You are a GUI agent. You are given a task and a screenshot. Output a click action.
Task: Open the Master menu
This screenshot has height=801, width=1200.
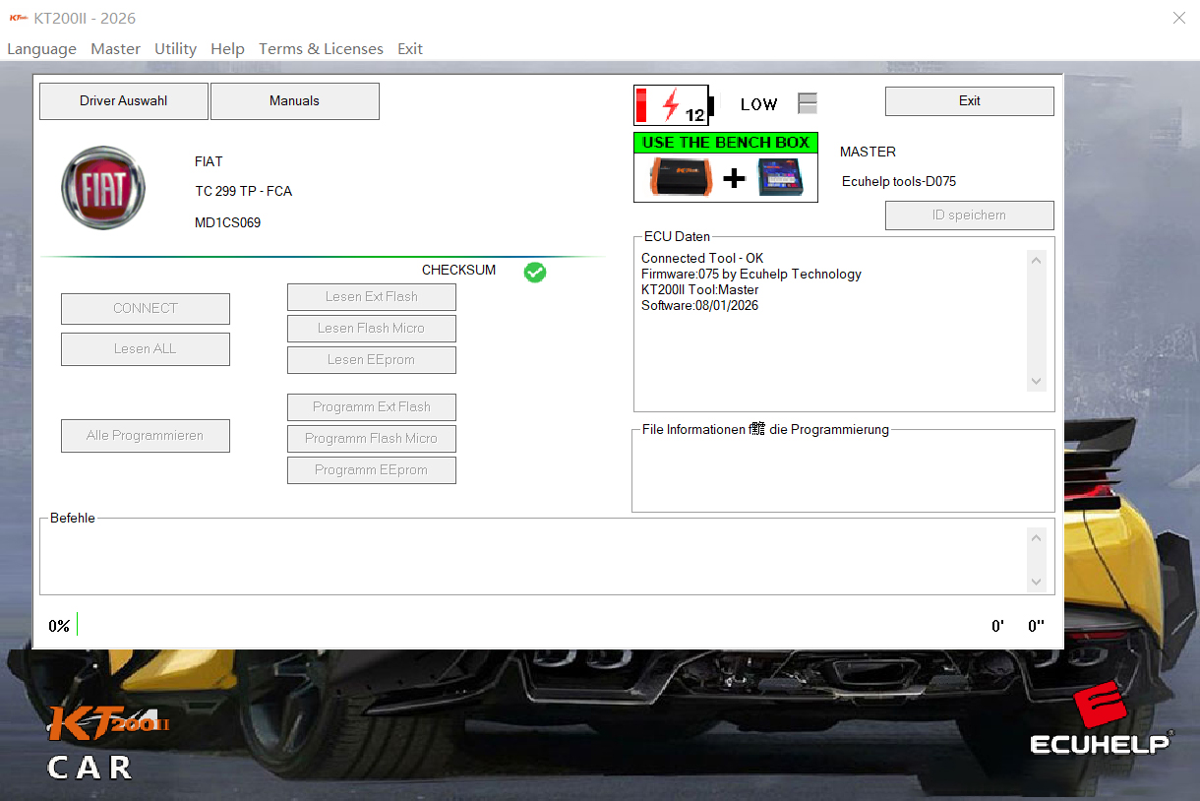pos(115,48)
